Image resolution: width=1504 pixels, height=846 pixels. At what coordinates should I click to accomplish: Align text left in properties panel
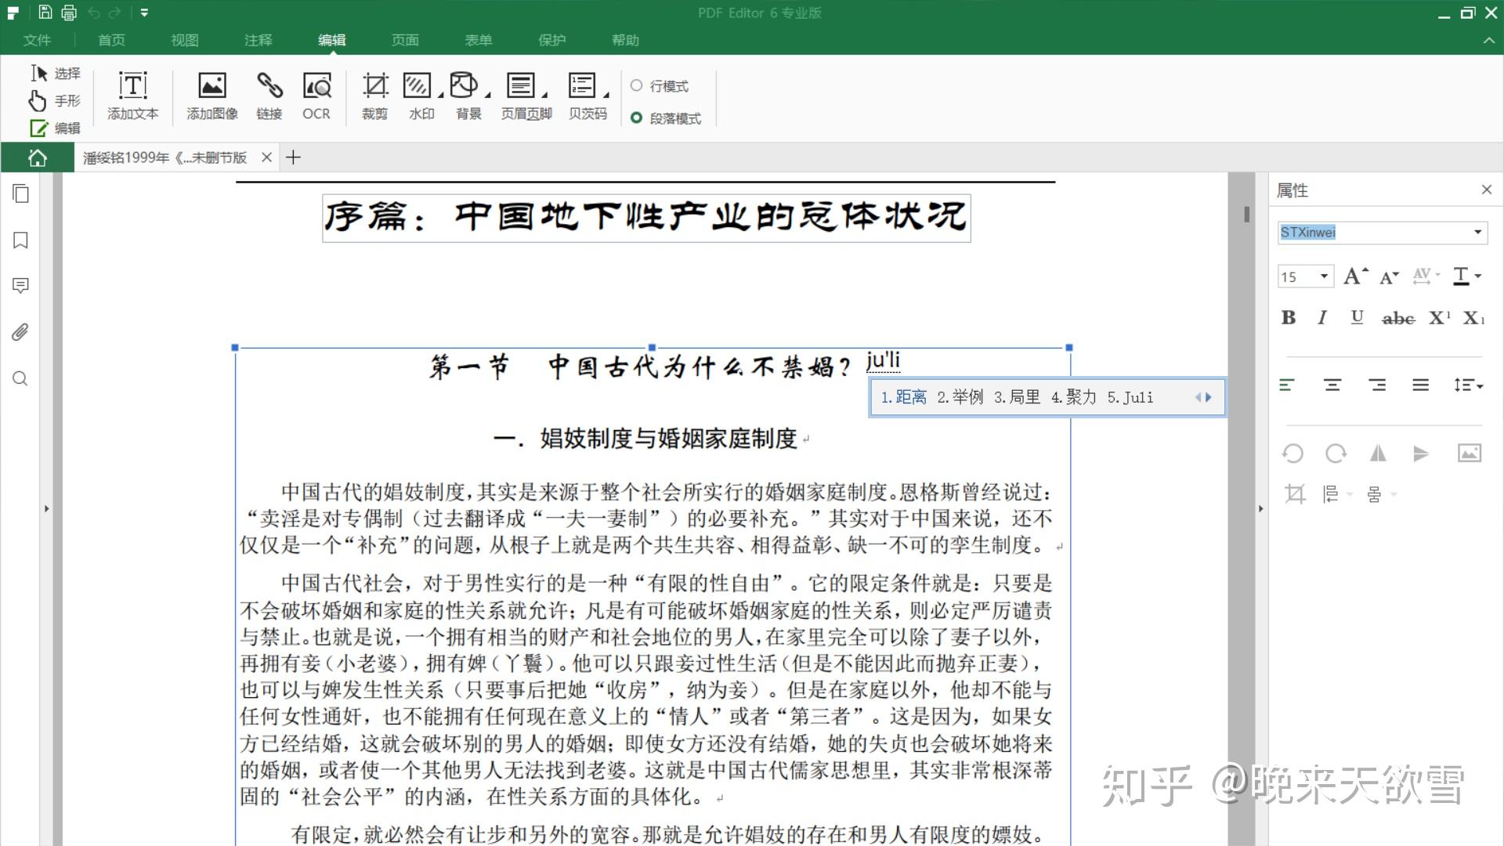pyautogui.click(x=1287, y=385)
